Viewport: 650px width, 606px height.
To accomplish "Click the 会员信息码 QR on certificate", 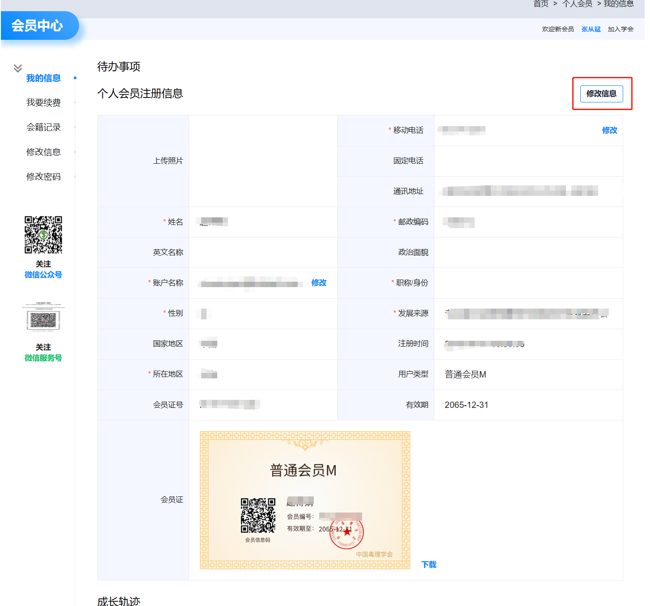I will click(x=258, y=515).
